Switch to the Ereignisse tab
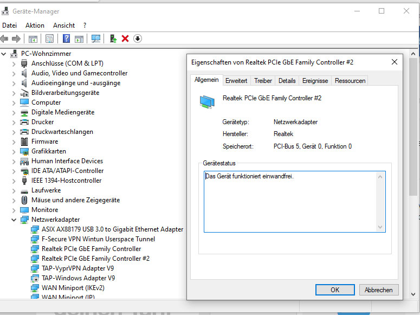The height and width of the screenshot is (315, 420). (315, 81)
